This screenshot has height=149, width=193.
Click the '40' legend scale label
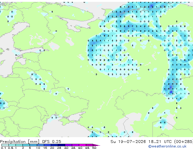[80, 148]
